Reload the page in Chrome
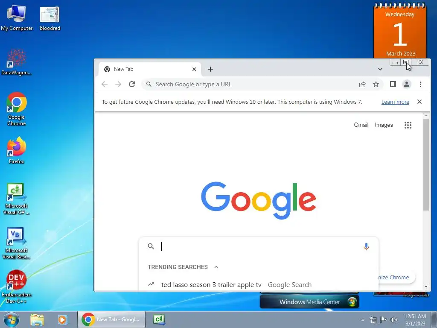The width and height of the screenshot is (437, 328). [132, 84]
